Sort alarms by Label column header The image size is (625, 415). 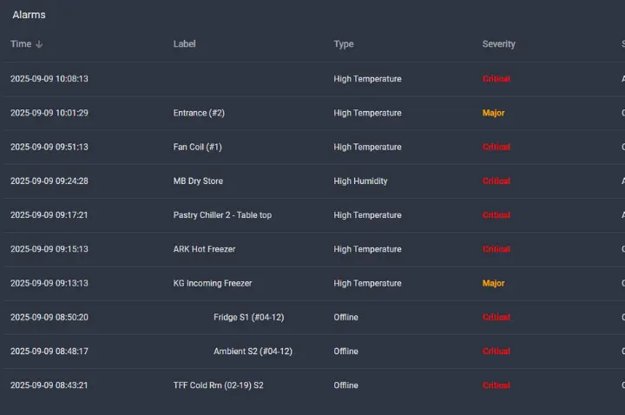point(184,44)
